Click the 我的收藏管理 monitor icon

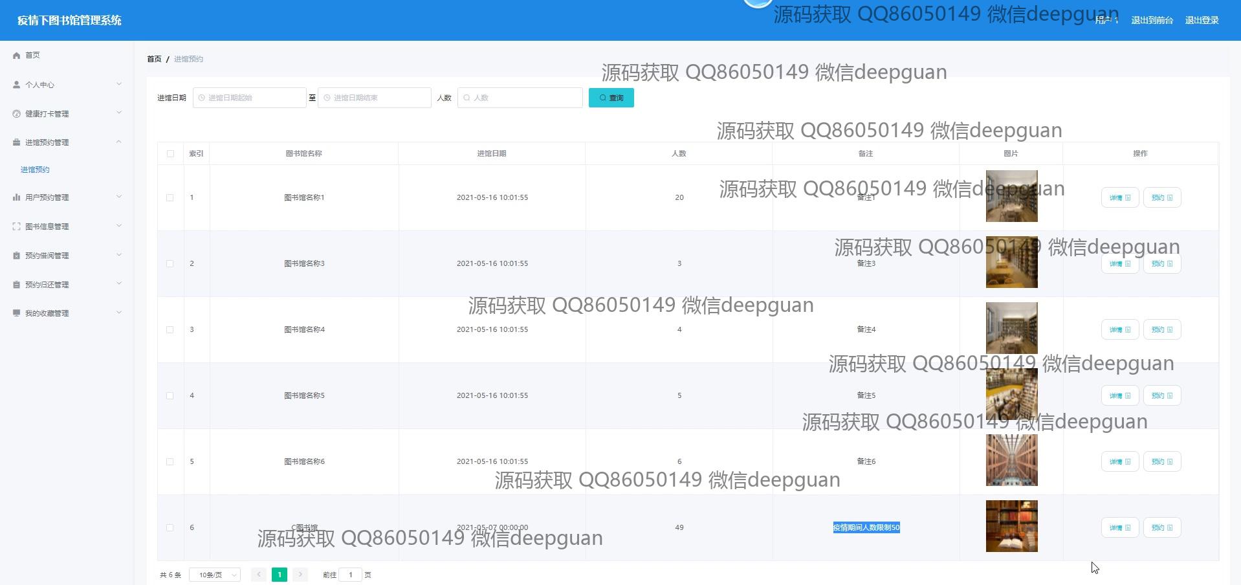click(x=17, y=313)
